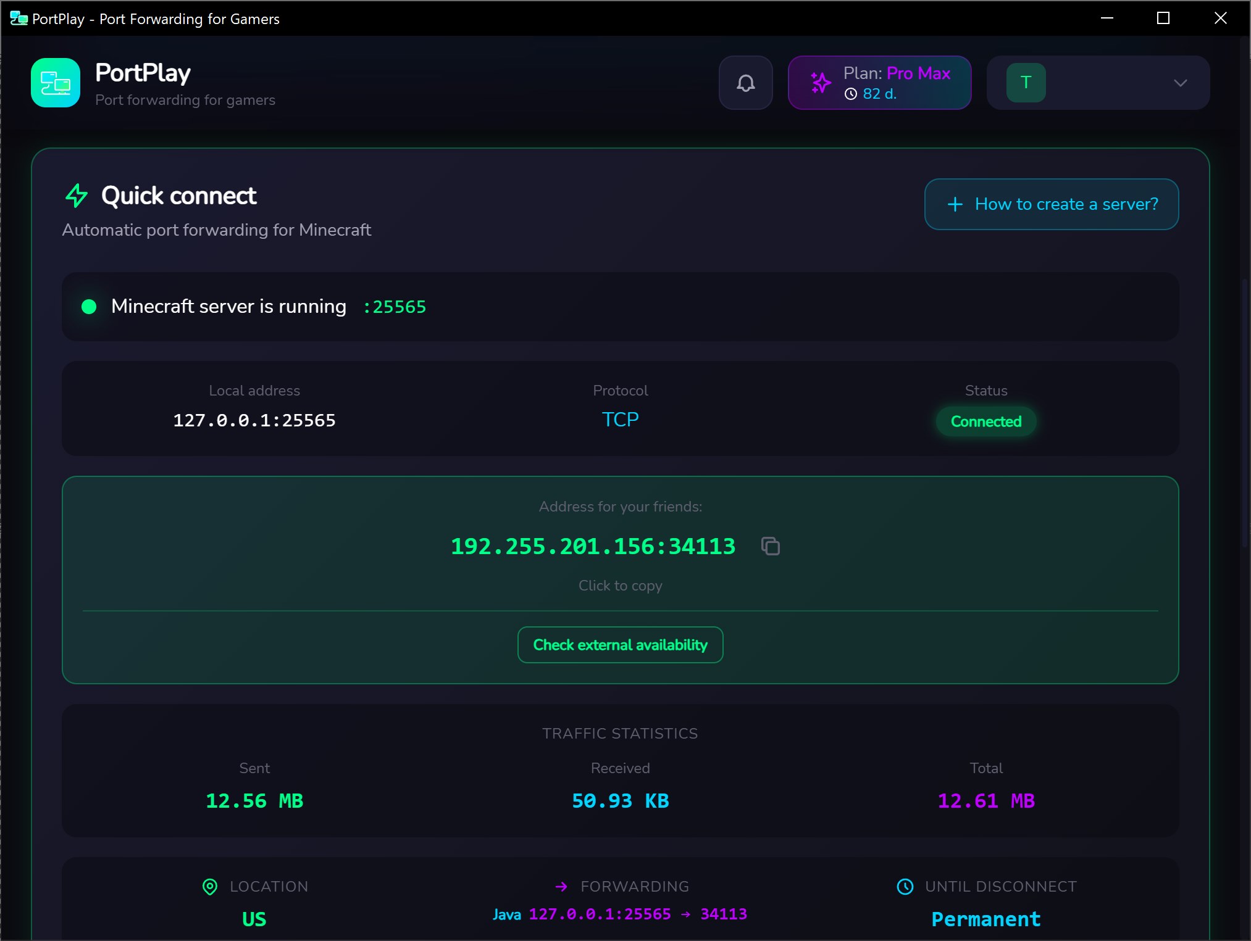Click the green server running status dot
The height and width of the screenshot is (941, 1251).
(89, 307)
